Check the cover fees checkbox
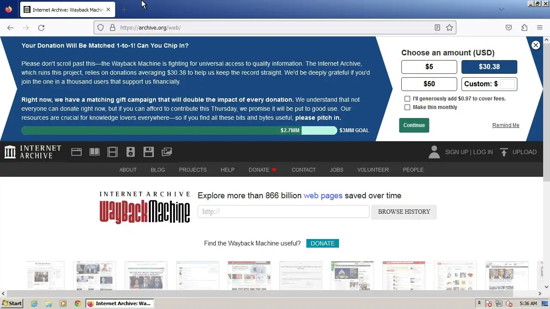Screen dimensions: 550x309 tap(407, 99)
